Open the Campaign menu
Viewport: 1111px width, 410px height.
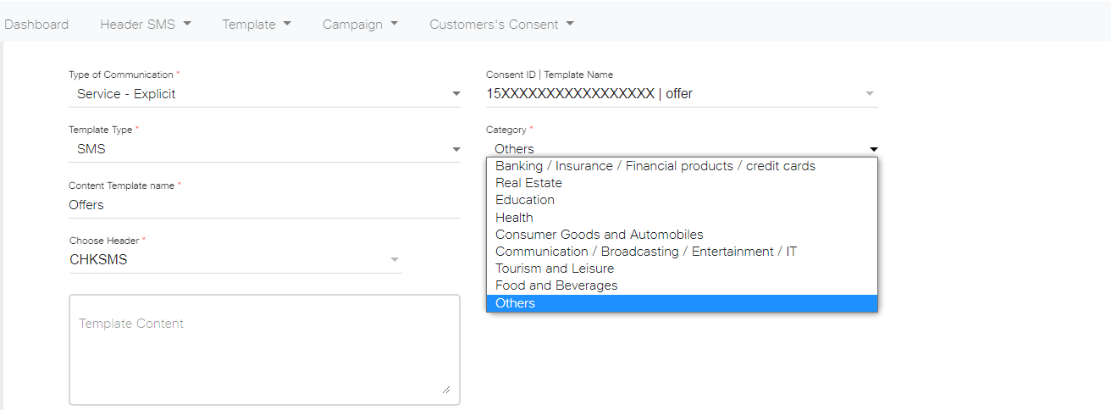pos(360,25)
